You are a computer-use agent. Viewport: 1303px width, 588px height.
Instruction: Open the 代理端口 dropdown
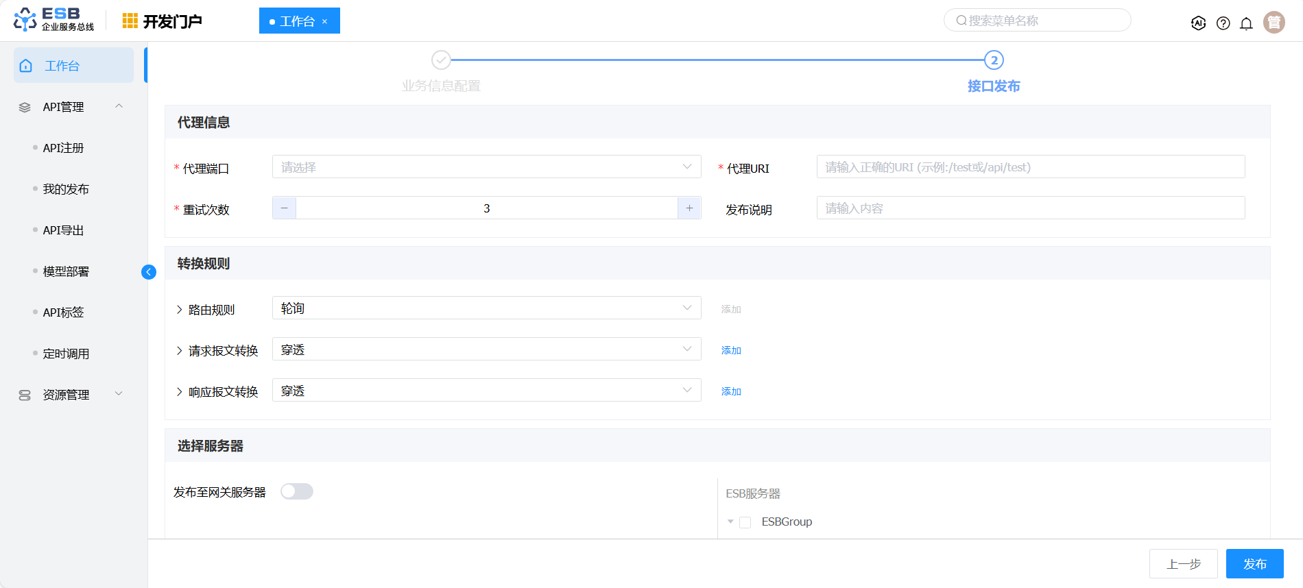click(x=486, y=167)
